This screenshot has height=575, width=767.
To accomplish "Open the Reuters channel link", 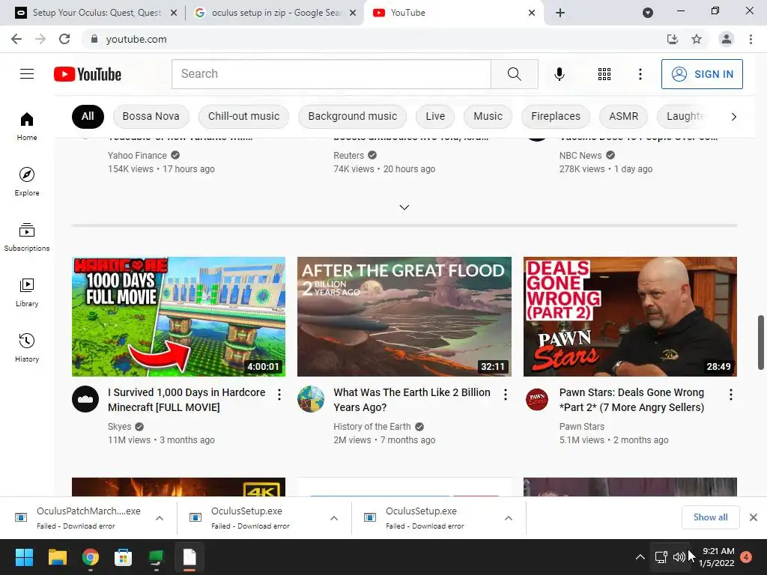I will (x=348, y=156).
